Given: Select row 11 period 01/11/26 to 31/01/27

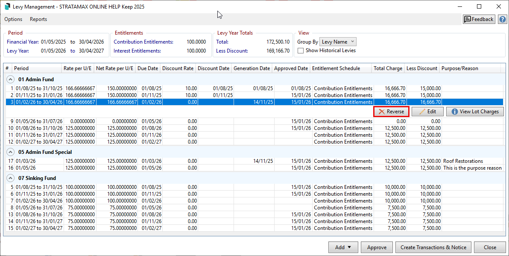Looking at the screenshot, I should [x=254, y=135].
